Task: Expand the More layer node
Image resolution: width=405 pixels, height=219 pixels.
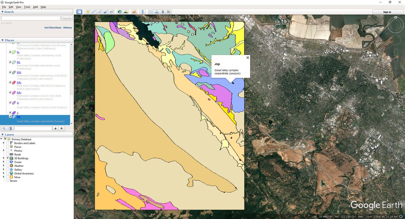Action: point(4,177)
